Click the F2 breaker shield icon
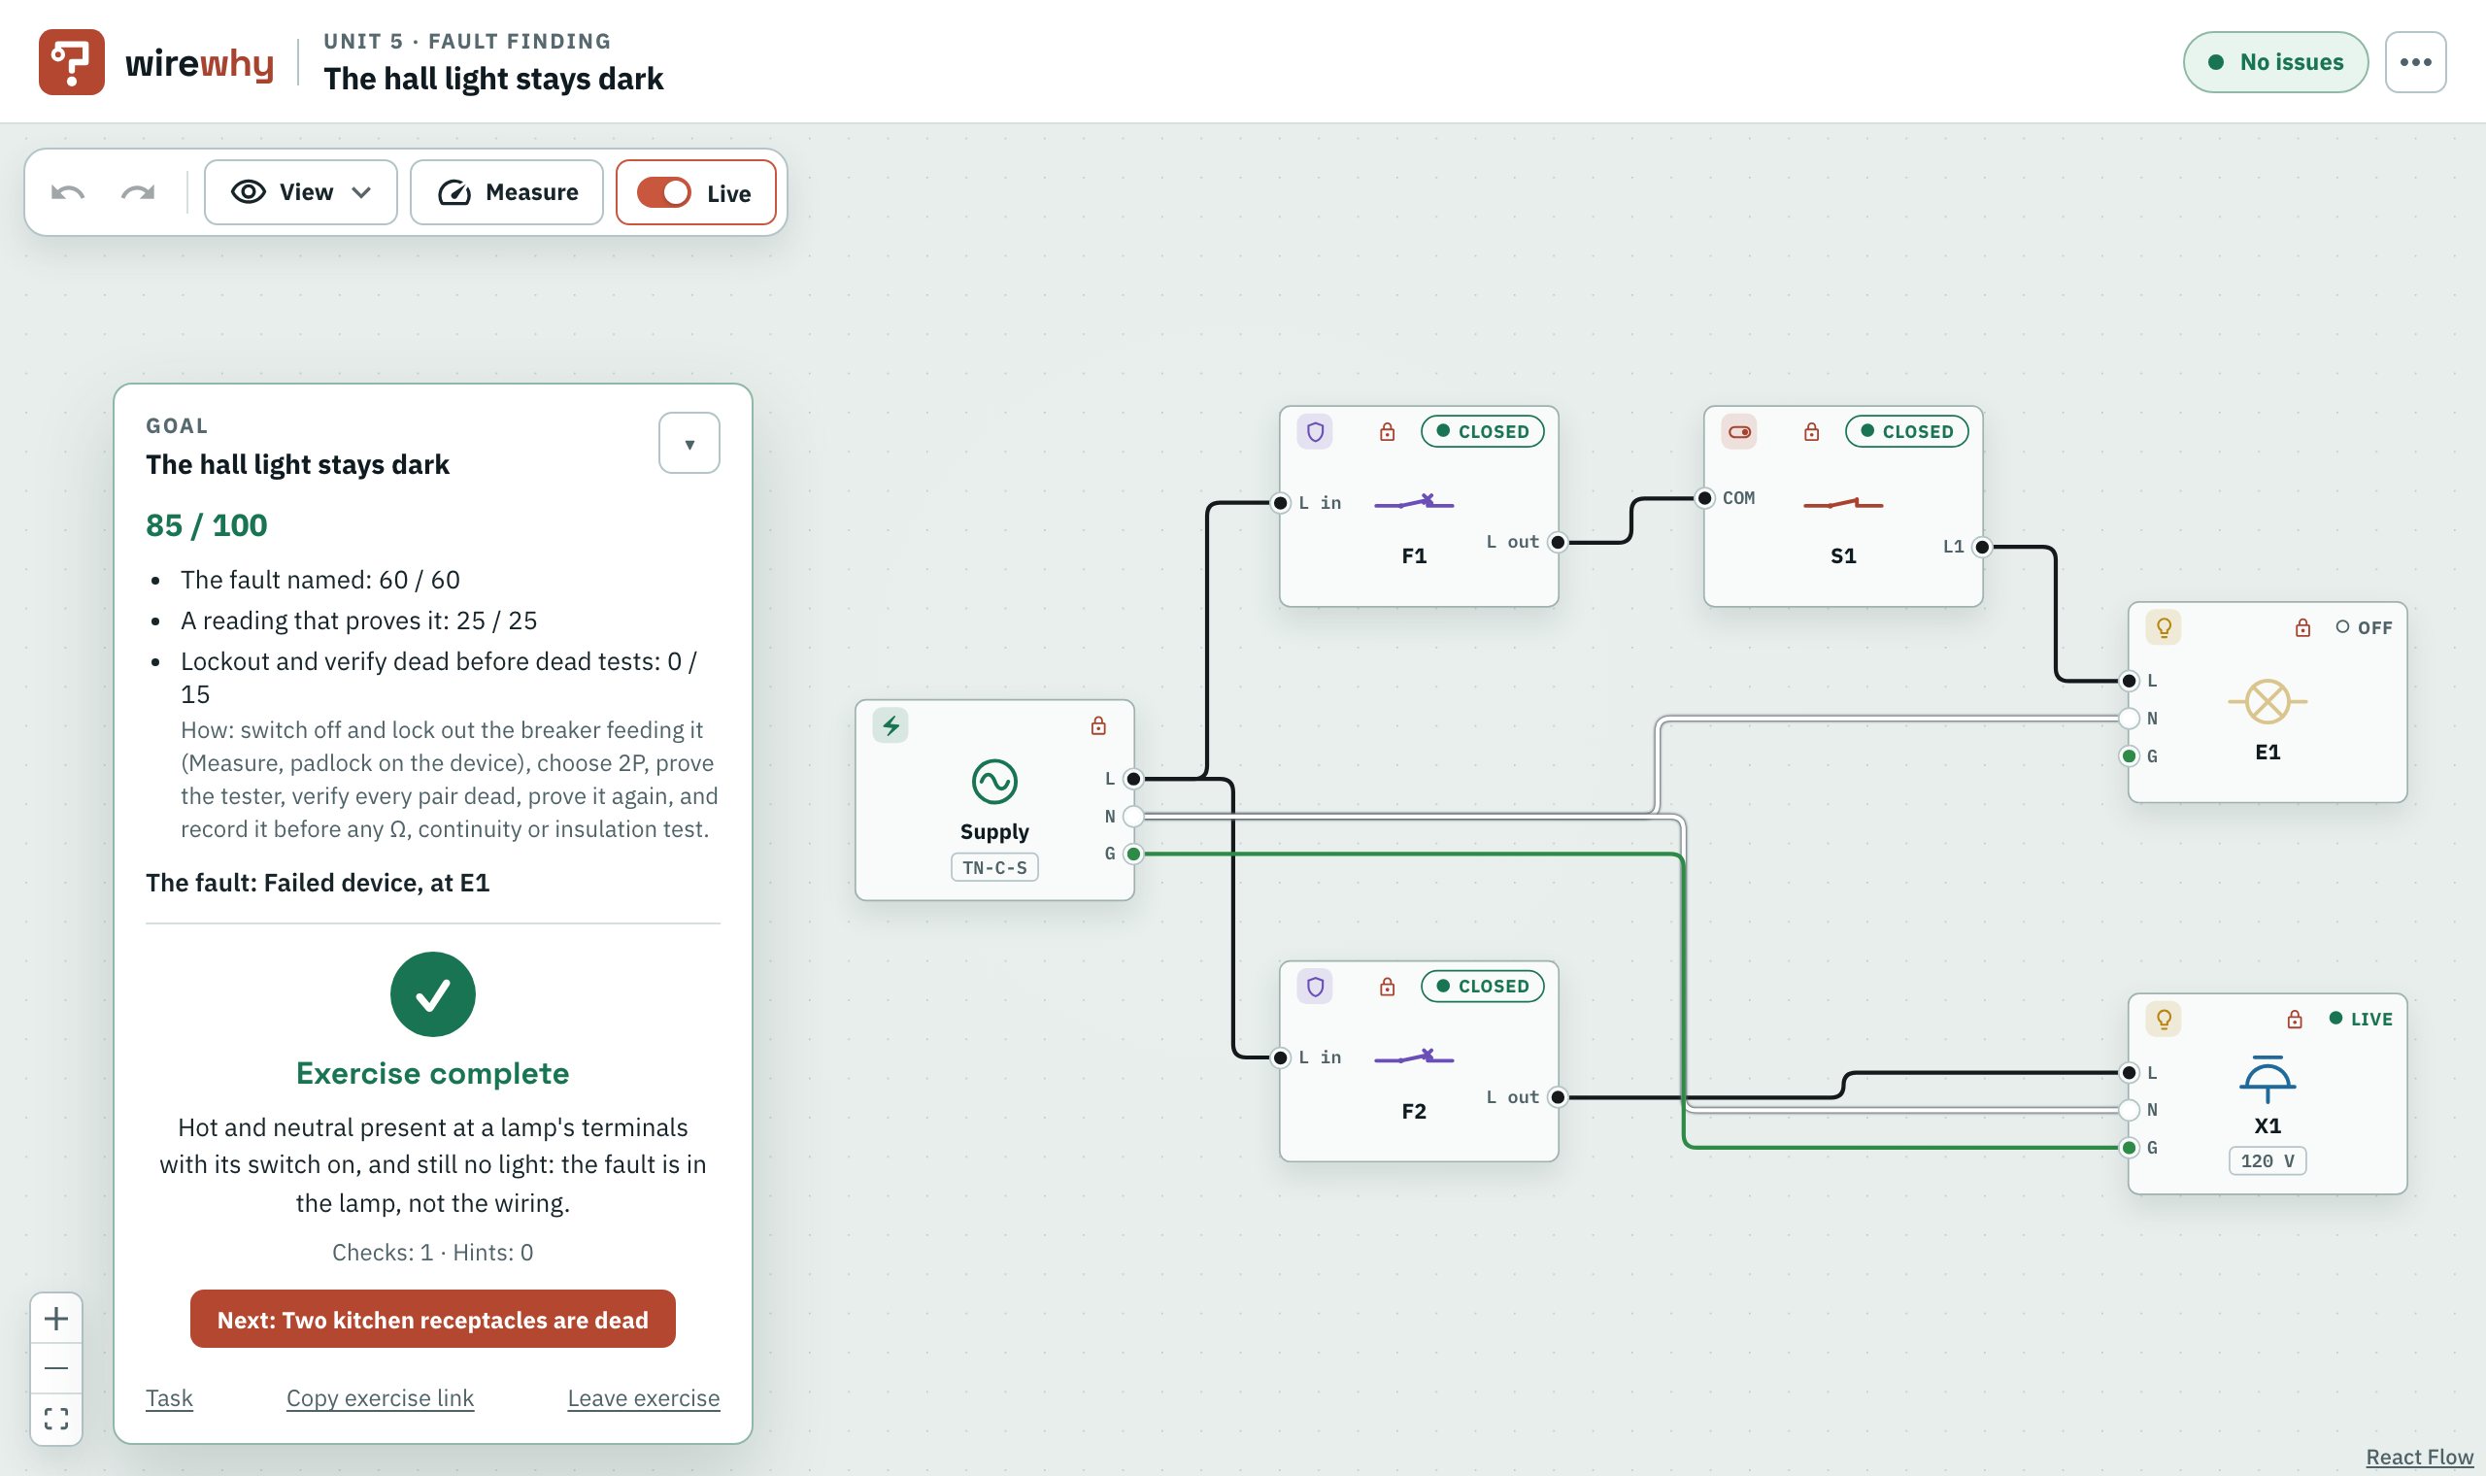Viewport: 2486px width, 1476px height. [1315, 987]
